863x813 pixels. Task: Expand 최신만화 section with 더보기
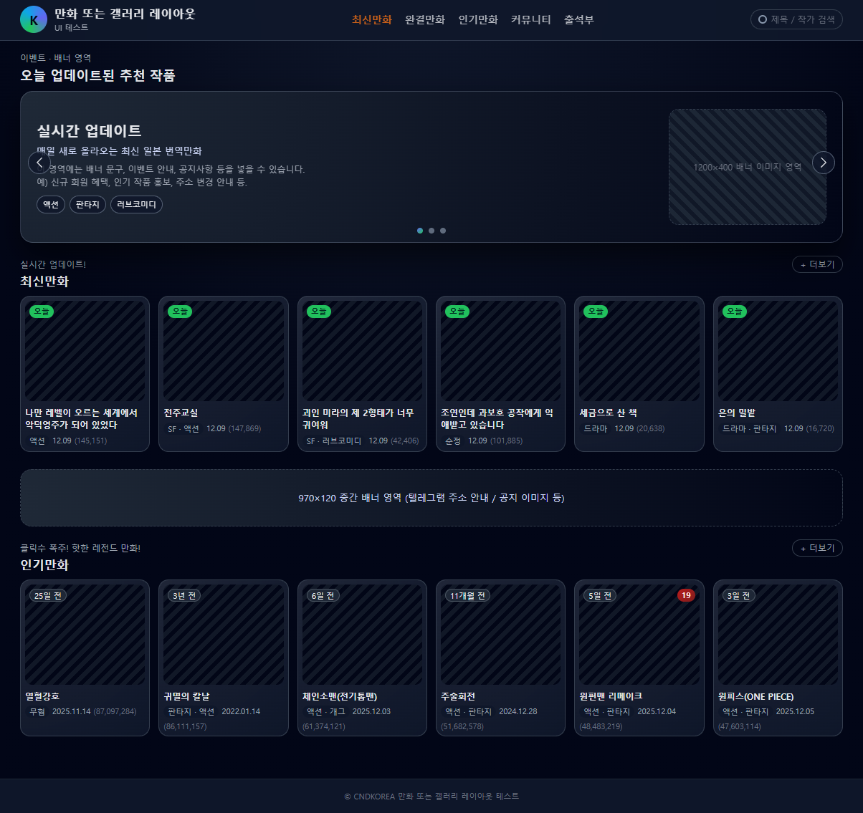click(x=816, y=264)
